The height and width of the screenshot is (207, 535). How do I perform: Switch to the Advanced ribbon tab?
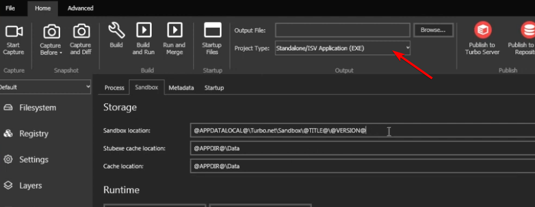pyautogui.click(x=81, y=8)
